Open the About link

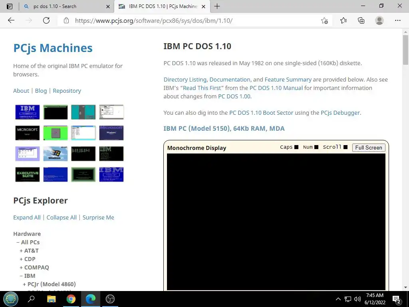point(21,91)
